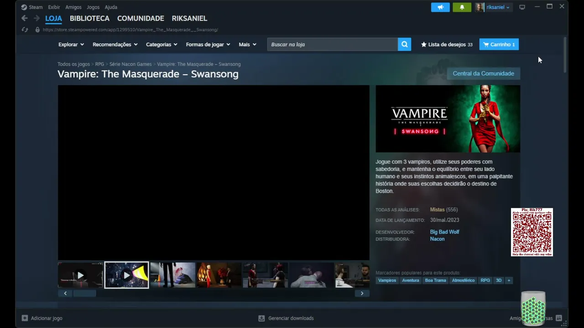The image size is (584, 328).
Task: Click the thumbnail strip scroll handle
Action: 85,293
